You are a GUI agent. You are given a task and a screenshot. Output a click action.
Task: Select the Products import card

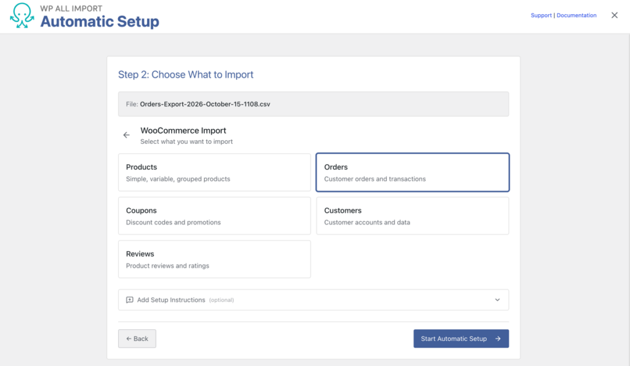(214, 172)
